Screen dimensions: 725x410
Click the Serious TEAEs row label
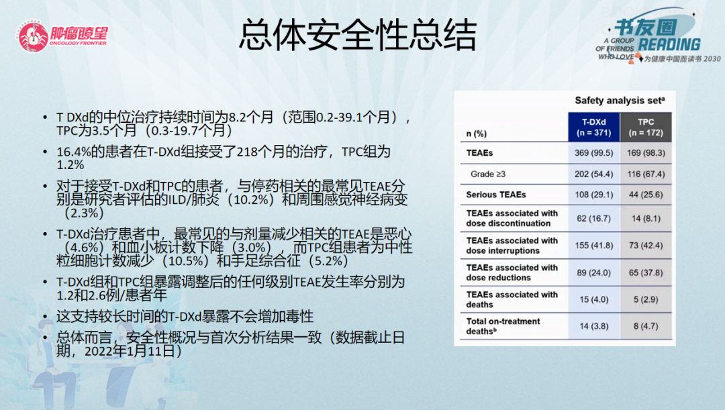pyautogui.click(x=496, y=195)
